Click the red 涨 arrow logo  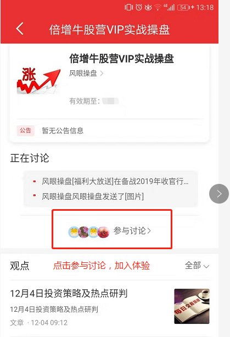38,81
